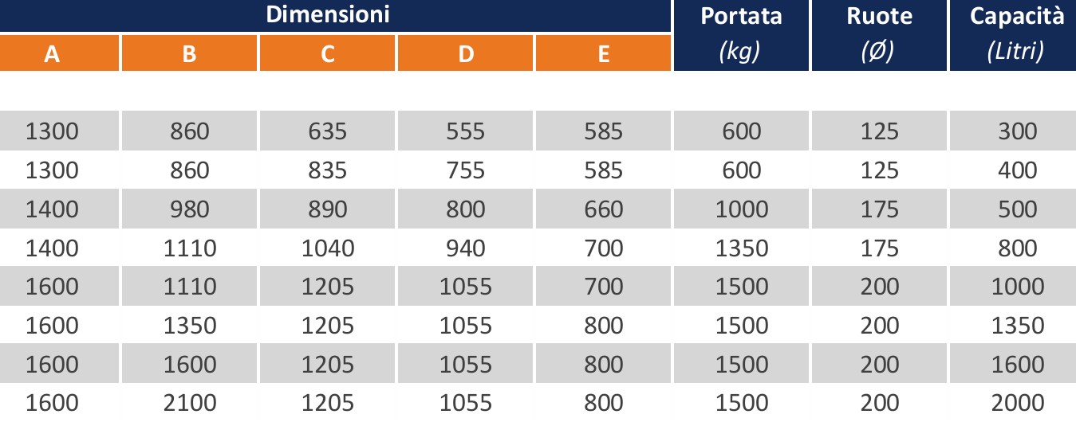Viewport: 1076px width, 422px height.
Task: Click the cell showing 2100
Action: (x=190, y=403)
